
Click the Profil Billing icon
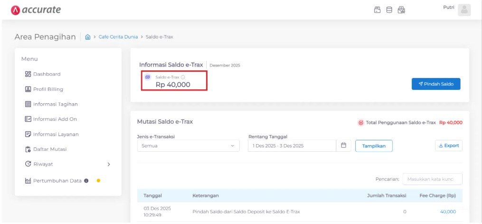[x=28, y=89]
